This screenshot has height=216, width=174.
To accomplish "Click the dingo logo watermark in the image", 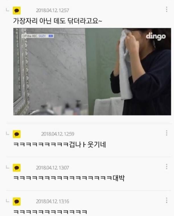I will pyautogui.click(x=156, y=36).
